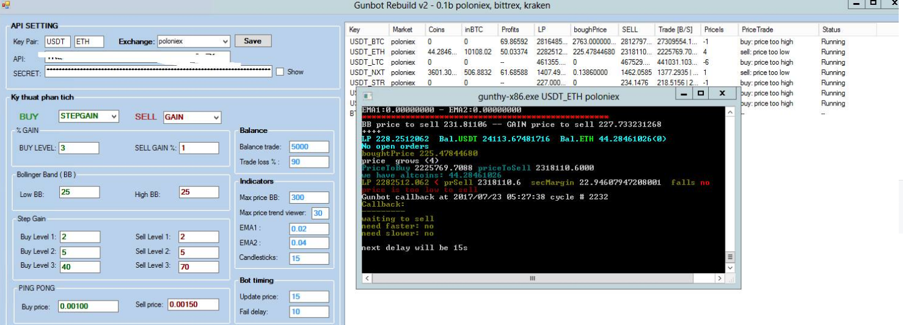Maximize the gunthy-x86.exe console window
This screenshot has height=325, width=903.
[701, 93]
